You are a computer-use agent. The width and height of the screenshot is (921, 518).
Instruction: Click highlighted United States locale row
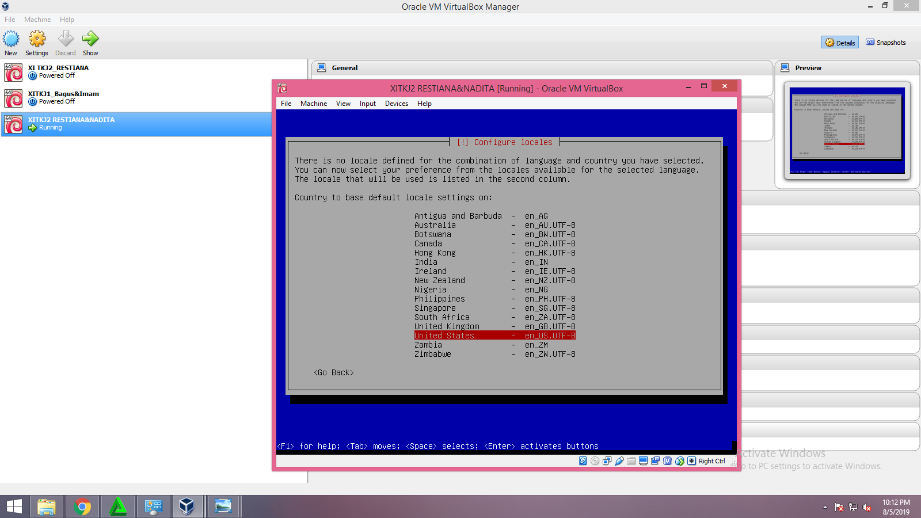tap(495, 336)
